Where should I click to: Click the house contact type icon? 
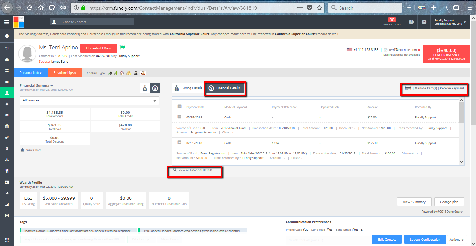(122, 73)
